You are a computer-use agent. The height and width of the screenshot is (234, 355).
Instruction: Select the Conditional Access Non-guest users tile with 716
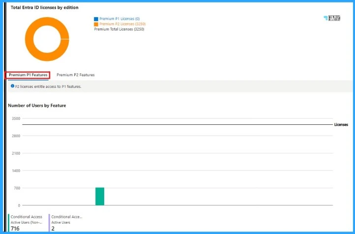(26, 223)
